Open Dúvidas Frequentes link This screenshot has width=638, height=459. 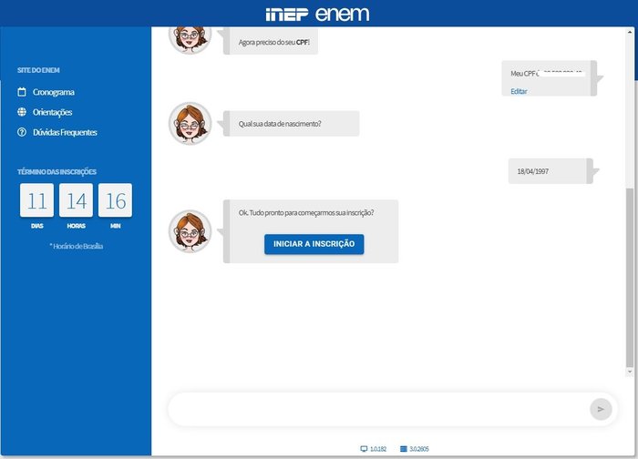click(65, 133)
